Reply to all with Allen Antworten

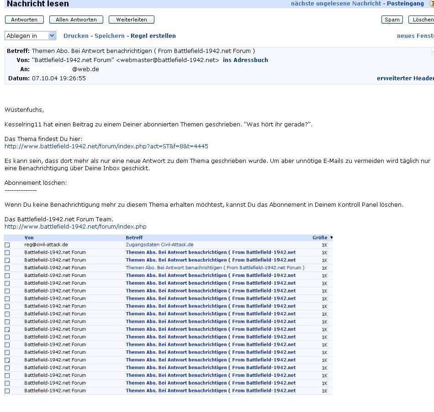pyautogui.click(x=76, y=20)
